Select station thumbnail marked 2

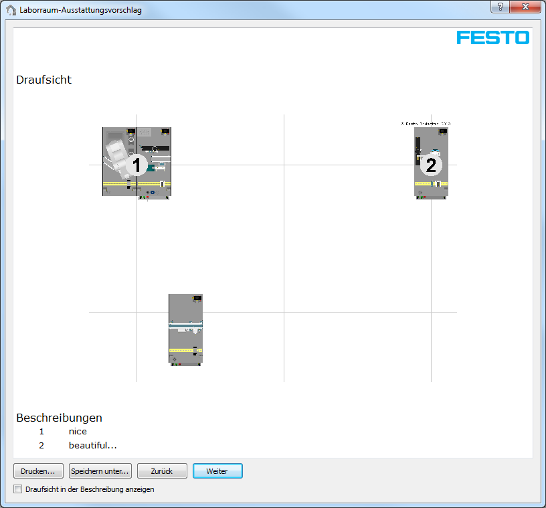point(431,163)
